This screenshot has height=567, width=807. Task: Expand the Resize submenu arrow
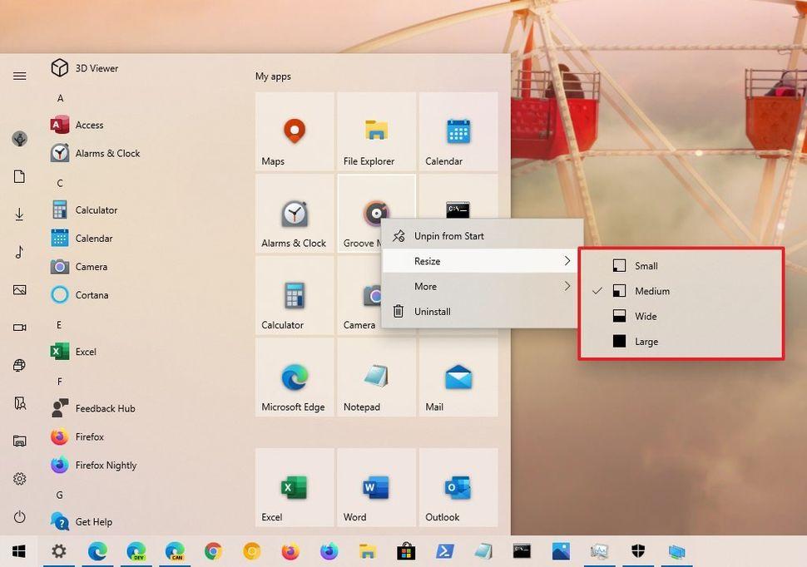(567, 261)
